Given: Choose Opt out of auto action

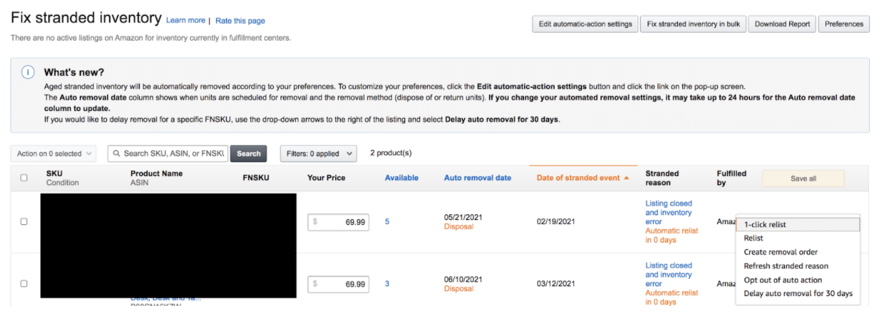Looking at the screenshot, I should [782, 280].
